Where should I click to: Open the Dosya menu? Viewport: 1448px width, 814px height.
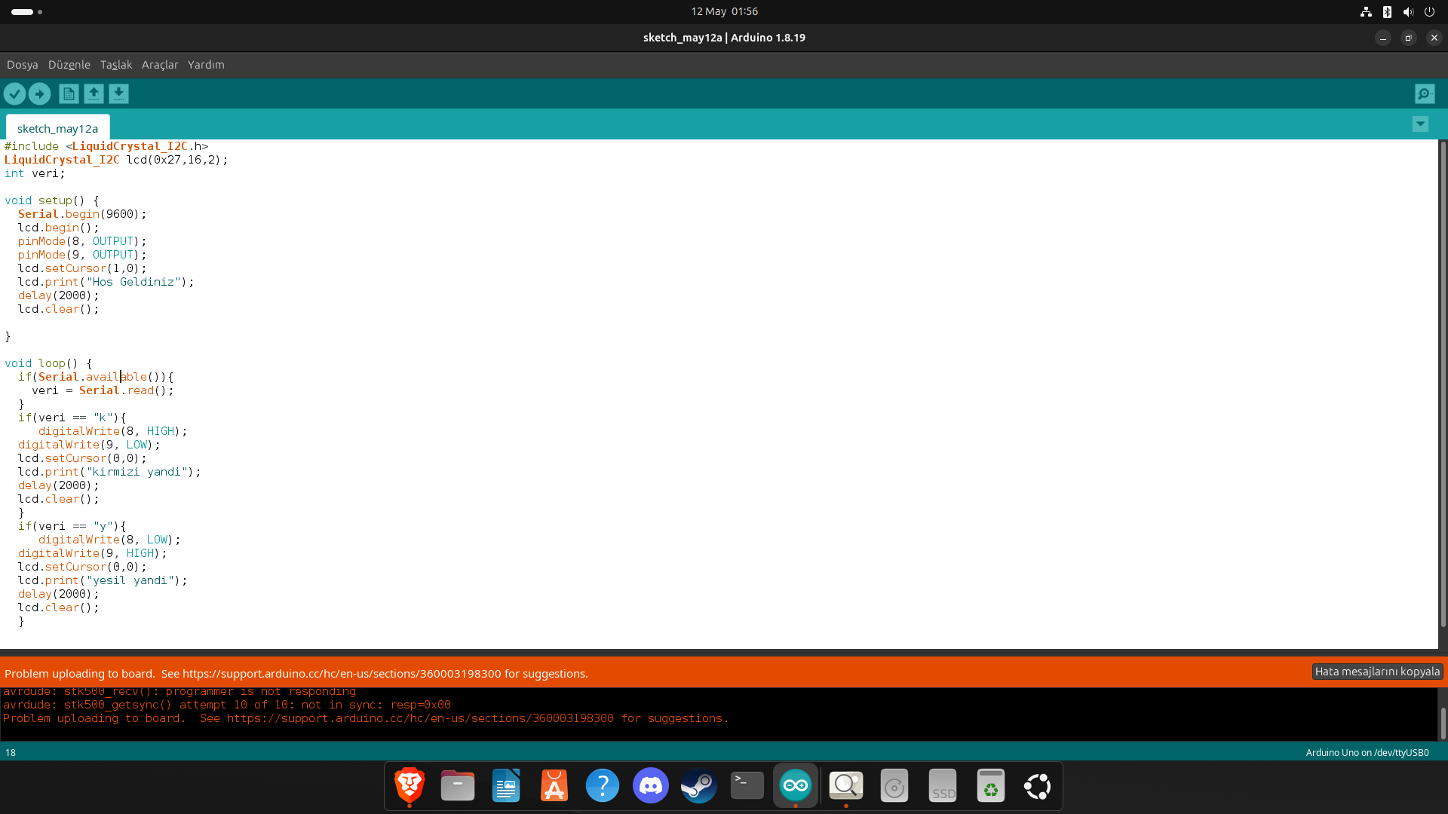22,65
